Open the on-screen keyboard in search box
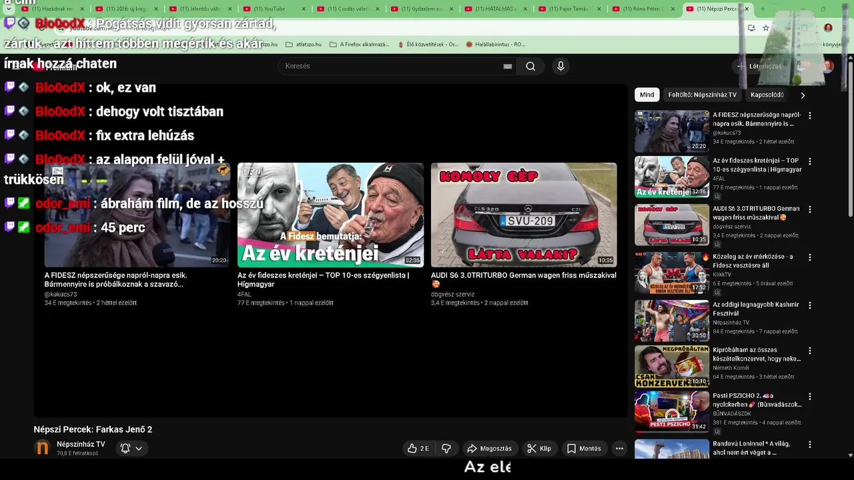Screen dimensions: 854x480 tap(508, 66)
